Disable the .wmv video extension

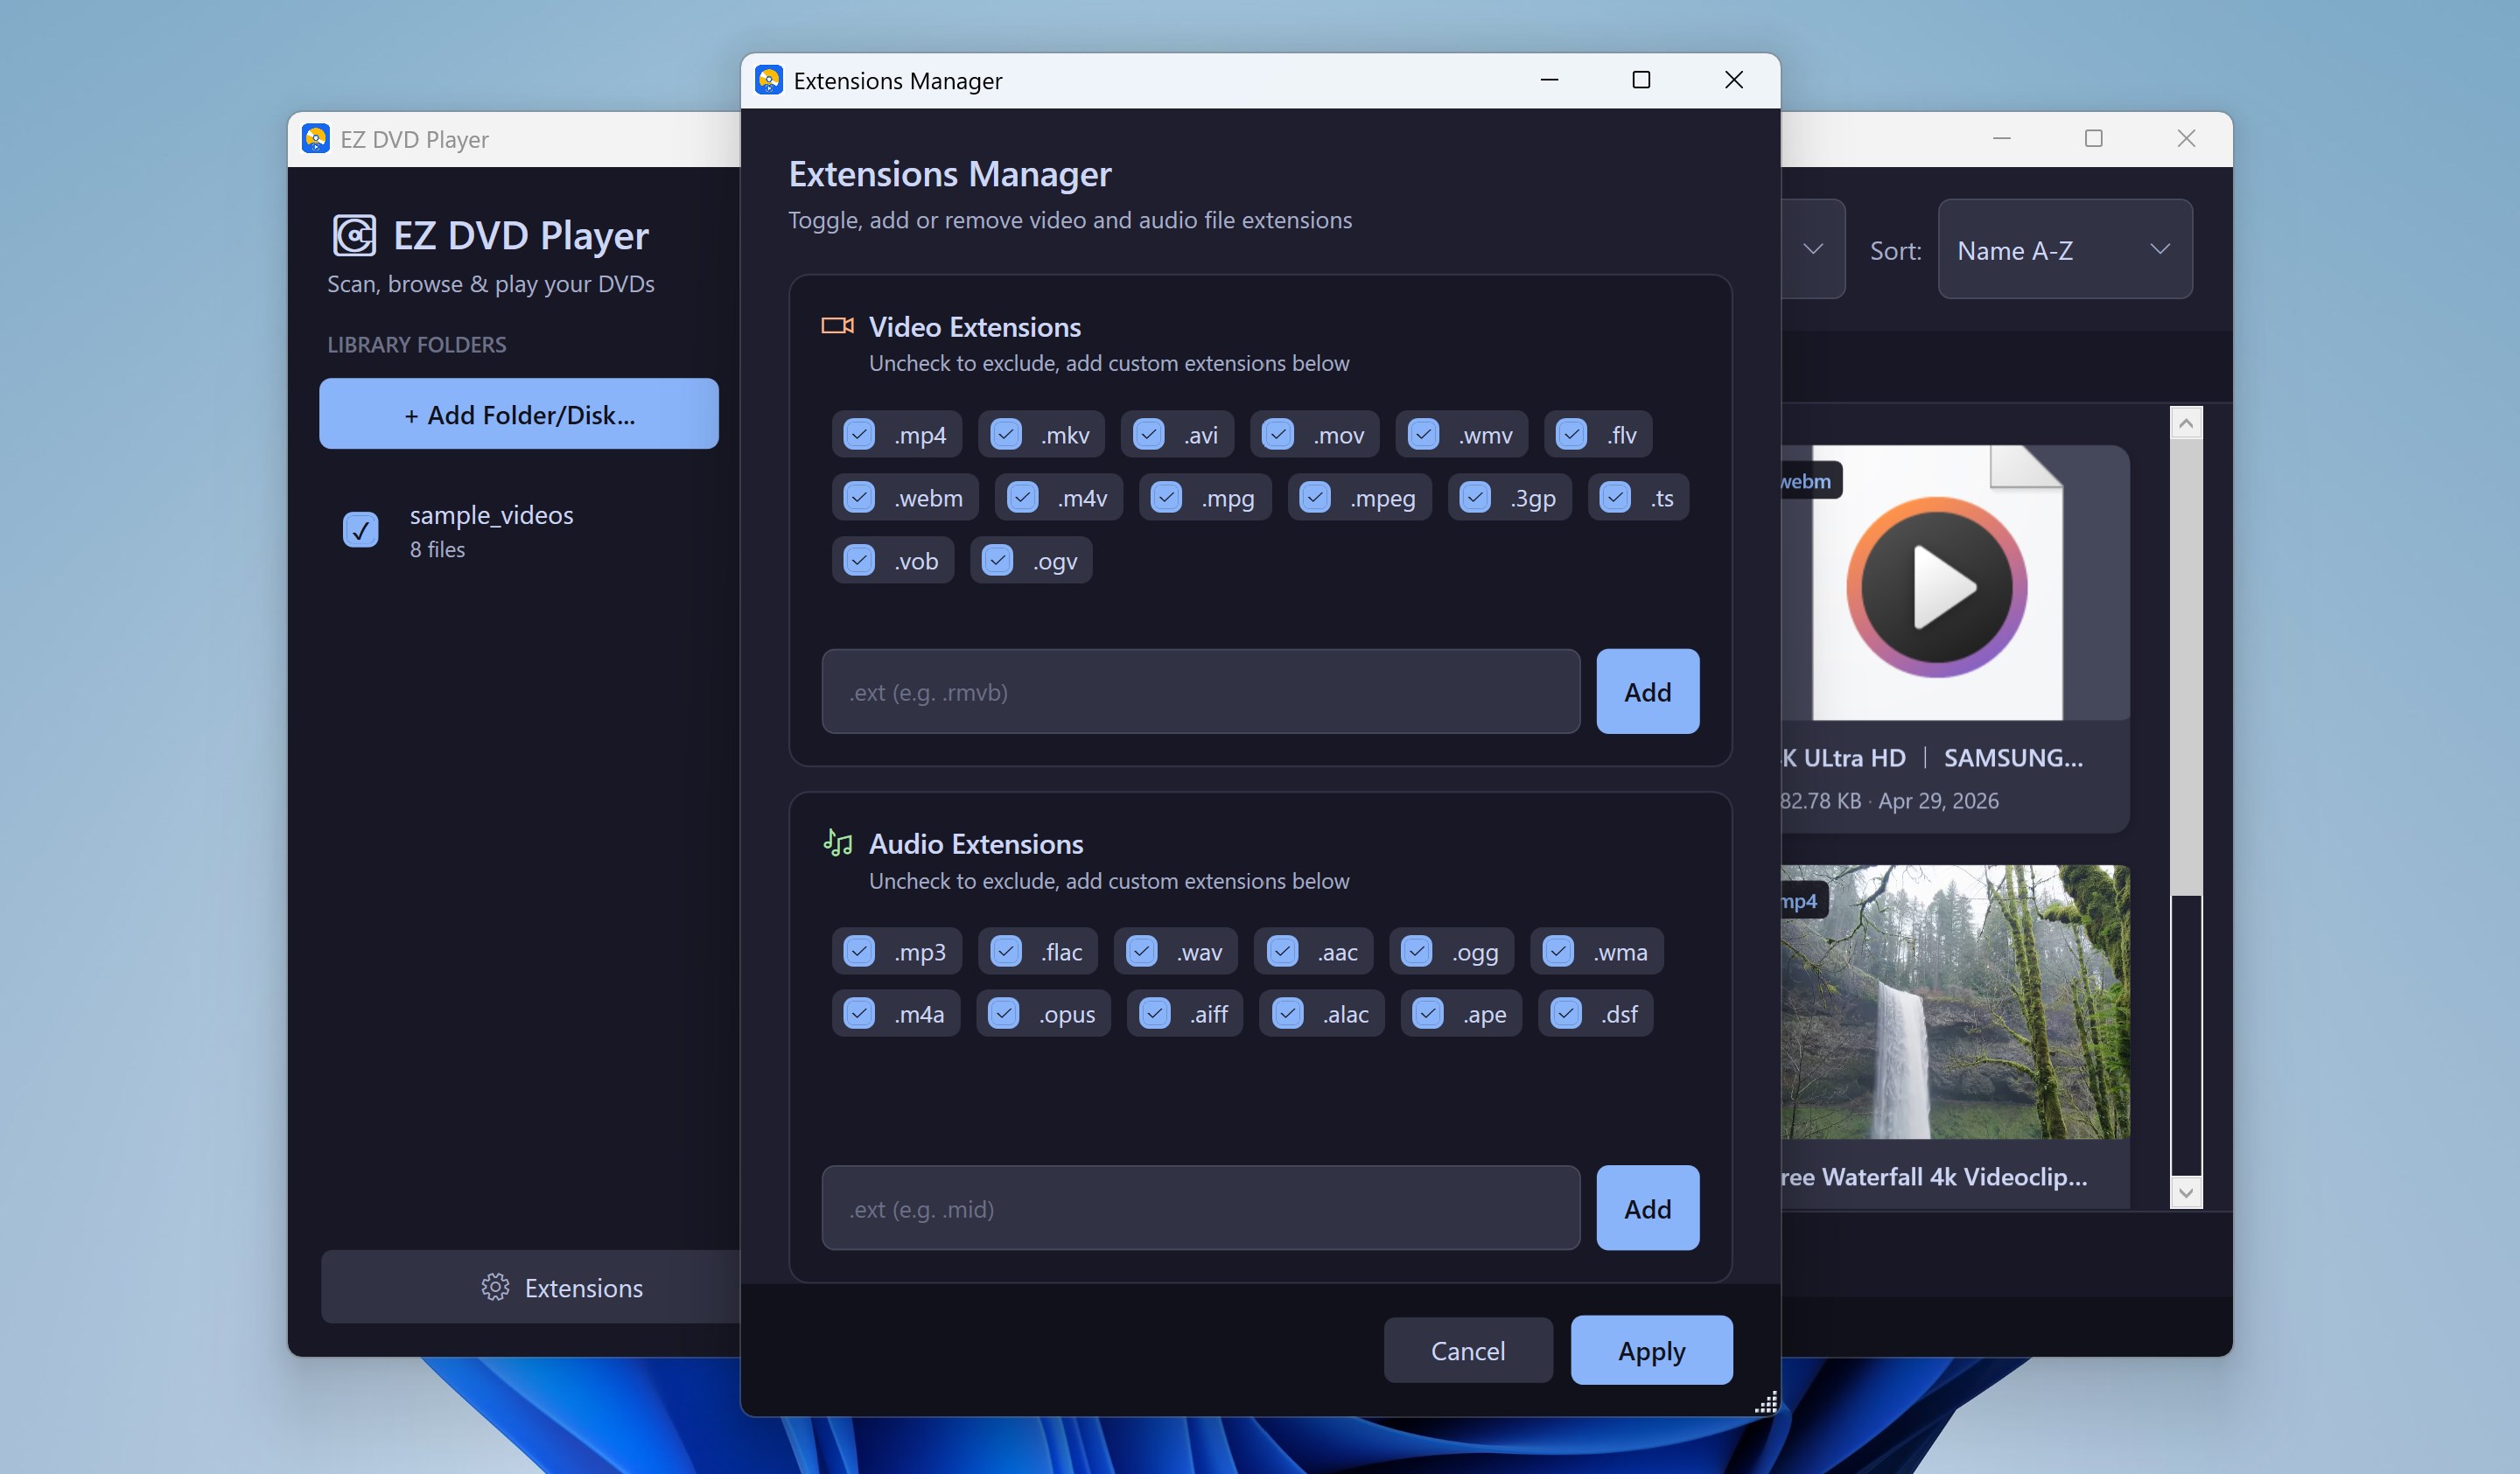click(x=1424, y=435)
